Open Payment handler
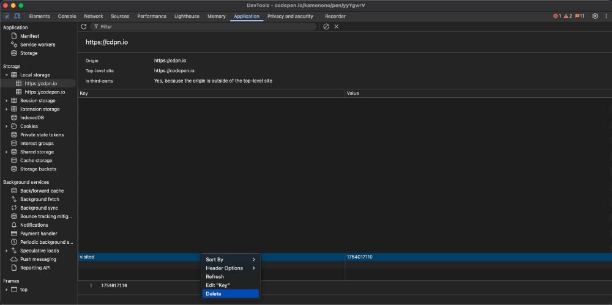The height and width of the screenshot is (305, 612). pyautogui.click(x=39, y=234)
